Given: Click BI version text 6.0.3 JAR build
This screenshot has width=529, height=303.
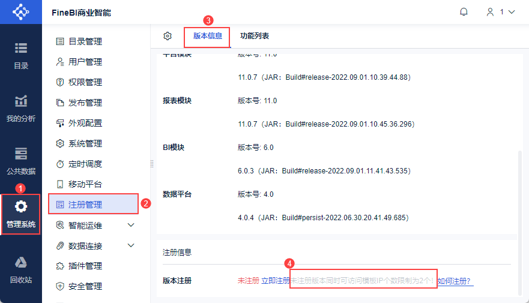Looking at the screenshot, I should point(324,171).
